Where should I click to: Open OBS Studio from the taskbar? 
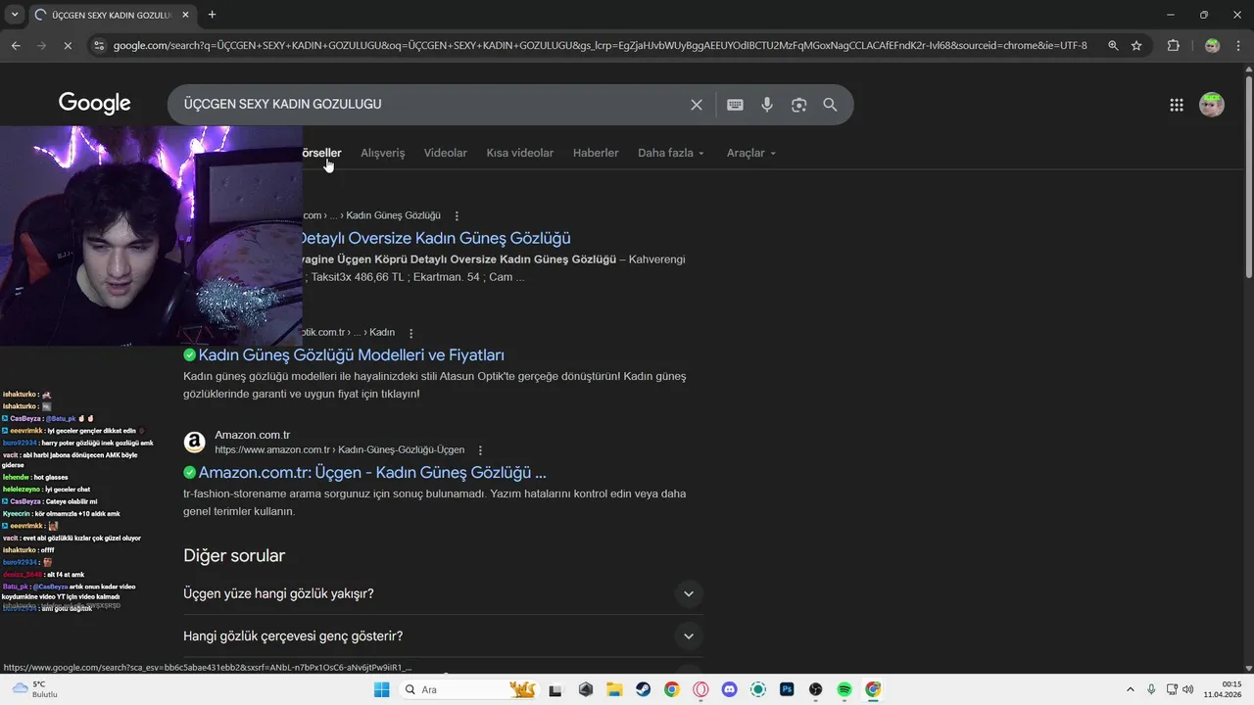pyautogui.click(x=815, y=689)
